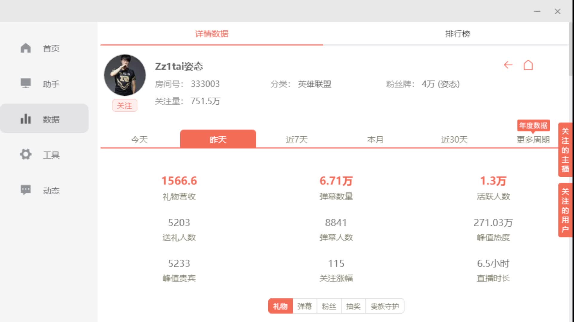Click the red back arrow icon

point(508,65)
